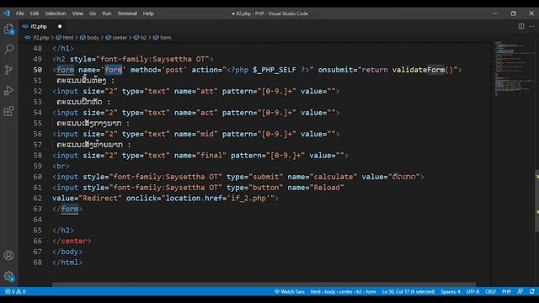Click the closing </body> tag

pos(67,252)
